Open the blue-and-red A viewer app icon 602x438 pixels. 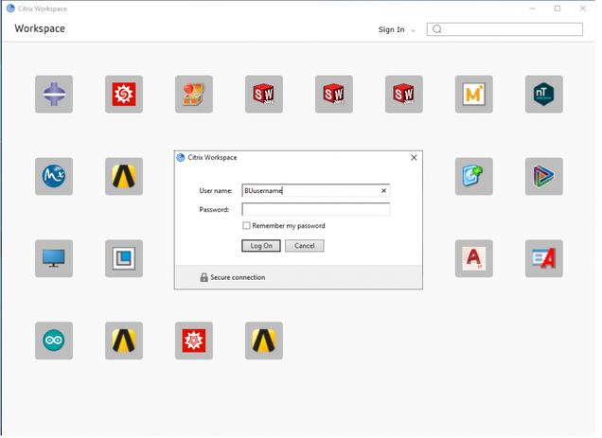coord(543,258)
